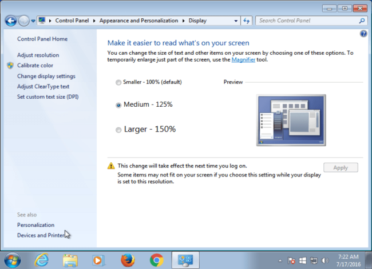Open Set custom text size (DPI)
Screen dimensions: 372x269
[x=48, y=97]
